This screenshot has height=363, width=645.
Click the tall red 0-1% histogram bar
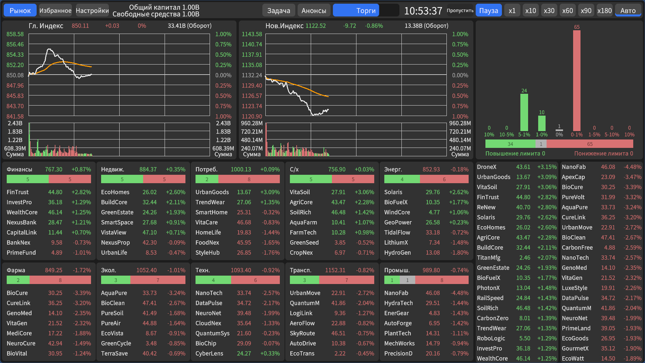pos(576,81)
